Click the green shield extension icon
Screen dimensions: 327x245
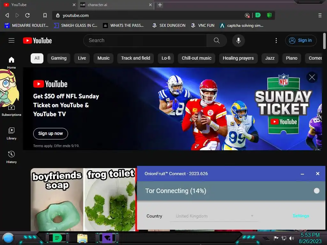tap(269, 15)
